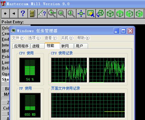Select the 性能 tab

(x=52, y=46)
